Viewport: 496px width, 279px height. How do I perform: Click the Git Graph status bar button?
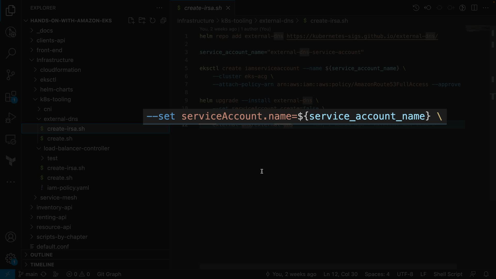[x=109, y=274]
